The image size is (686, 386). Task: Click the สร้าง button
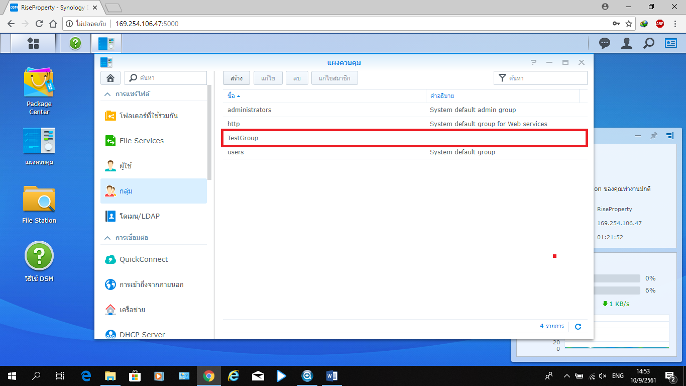click(x=237, y=78)
